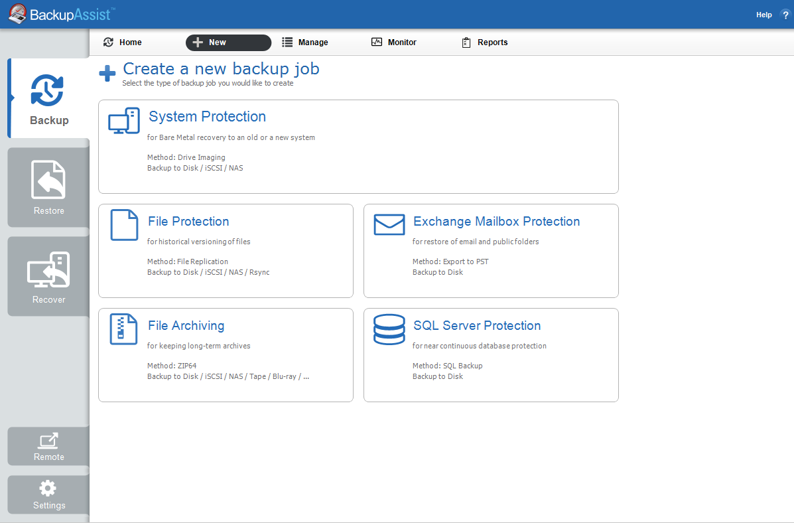Open the Settings gear icon
The image size is (794, 523).
point(48,488)
